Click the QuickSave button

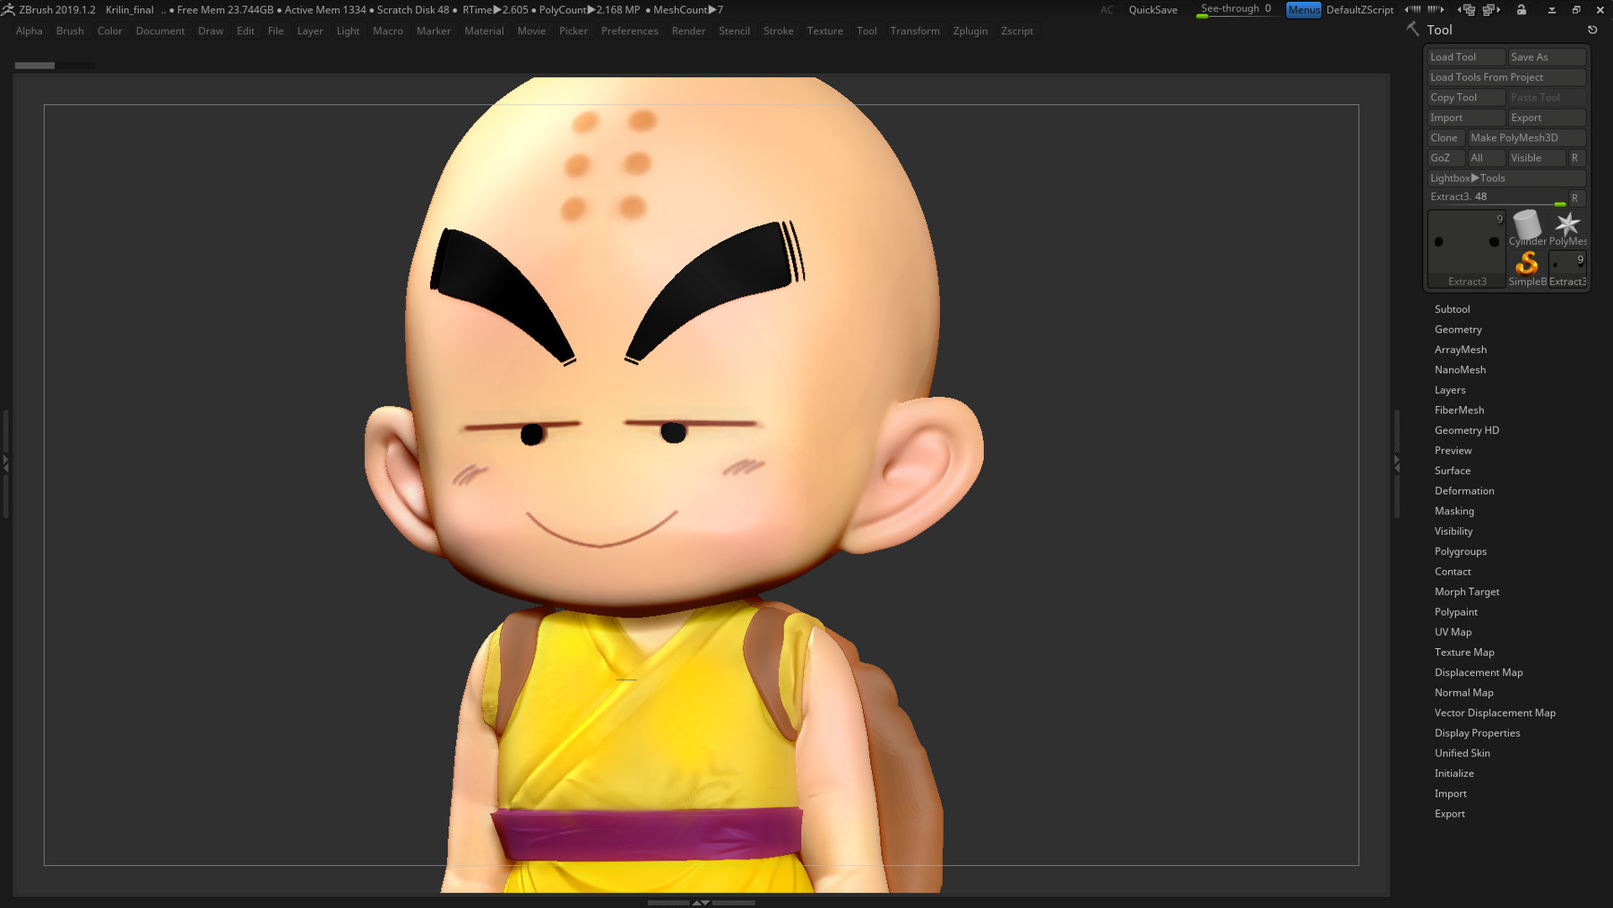tap(1153, 10)
